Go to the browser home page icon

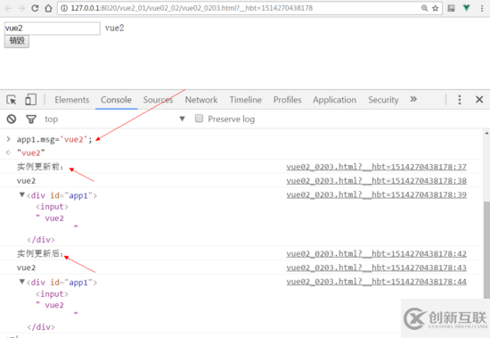[48, 8]
